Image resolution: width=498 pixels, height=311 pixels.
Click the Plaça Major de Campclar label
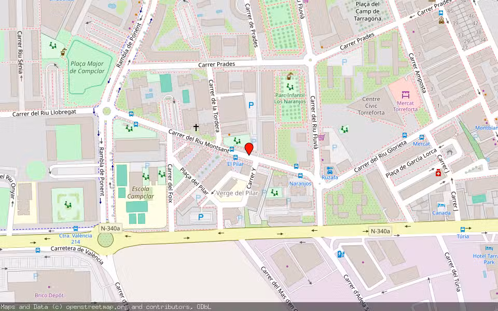pos(87,67)
